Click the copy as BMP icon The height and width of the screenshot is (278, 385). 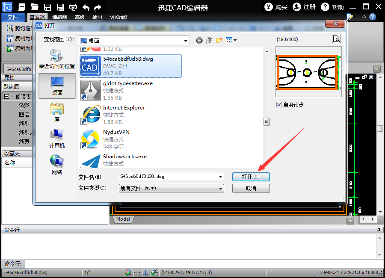click(x=10, y=48)
